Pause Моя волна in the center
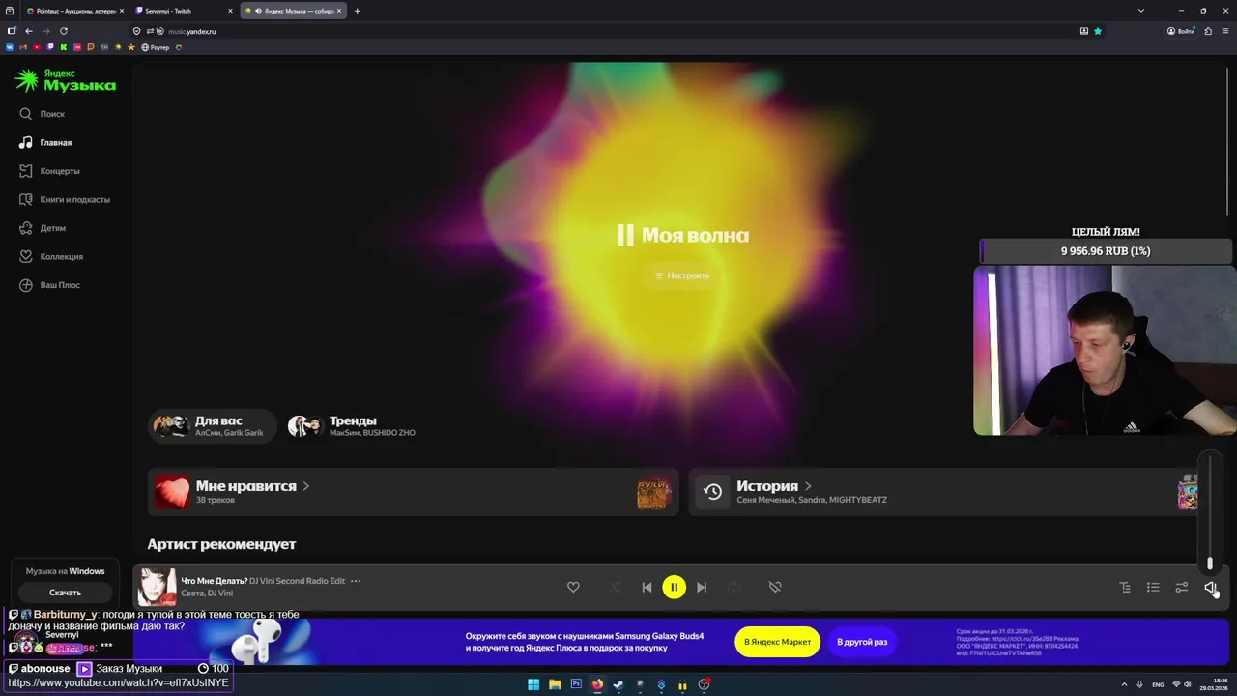The height and width of the screenshot is (696, 1237). (x=682, y=235)
